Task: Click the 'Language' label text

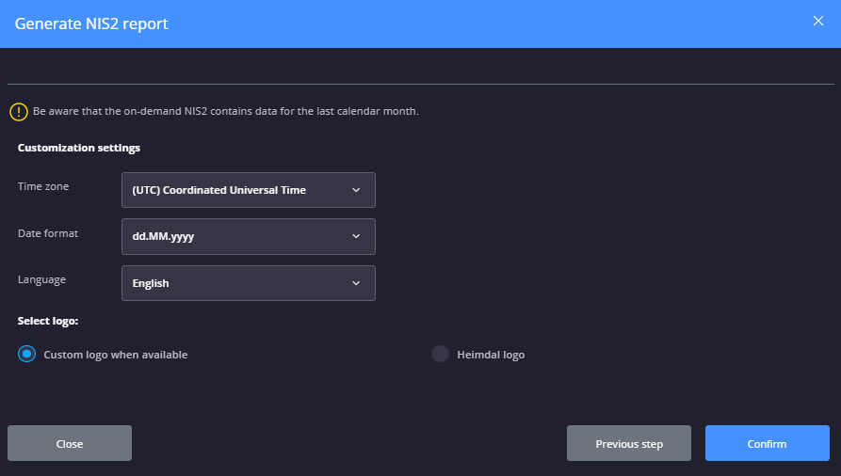Action: click(x=41, y=279)
